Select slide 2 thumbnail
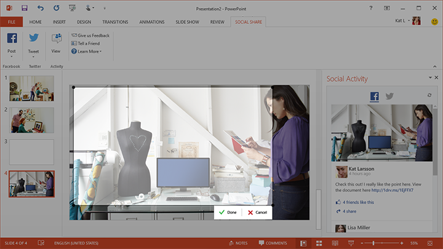Image resolution: width=443 pixels, height=249 pixels. pyautogui.click(x=31, y=121)
